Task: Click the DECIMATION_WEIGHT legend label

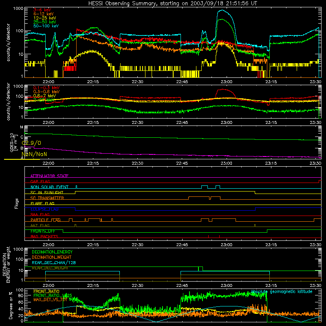Action: coord(52,257)
